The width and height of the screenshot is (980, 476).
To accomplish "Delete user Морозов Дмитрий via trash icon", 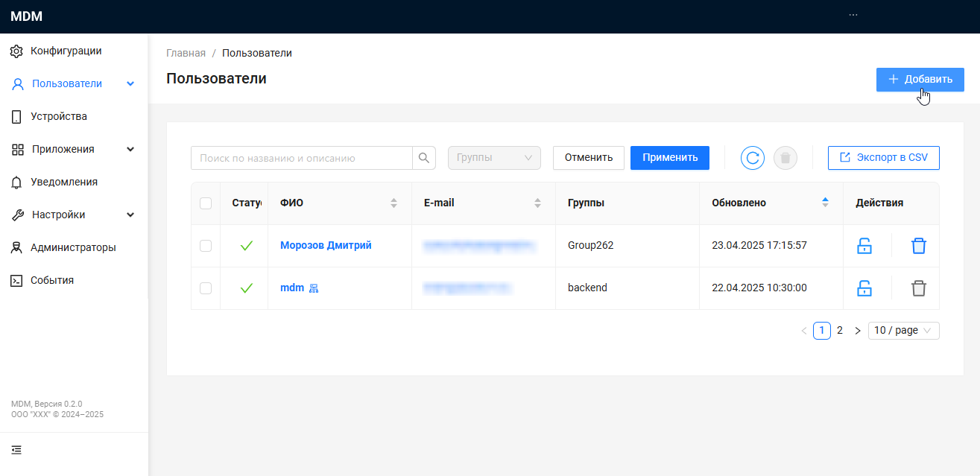I will click(918, 246).
